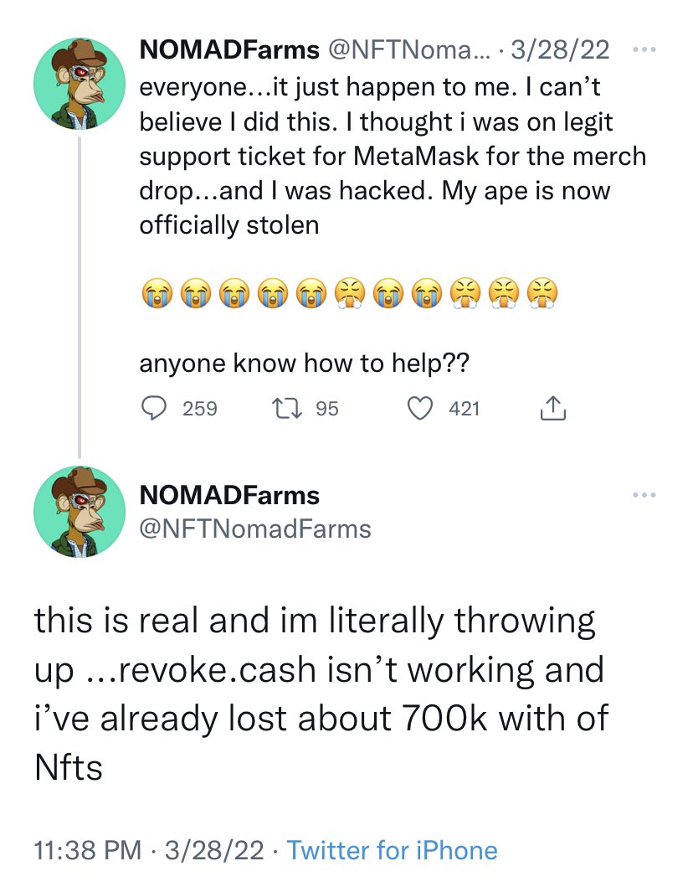Open NOMADFarms name on the top tweet

click(x=229, y=50)
